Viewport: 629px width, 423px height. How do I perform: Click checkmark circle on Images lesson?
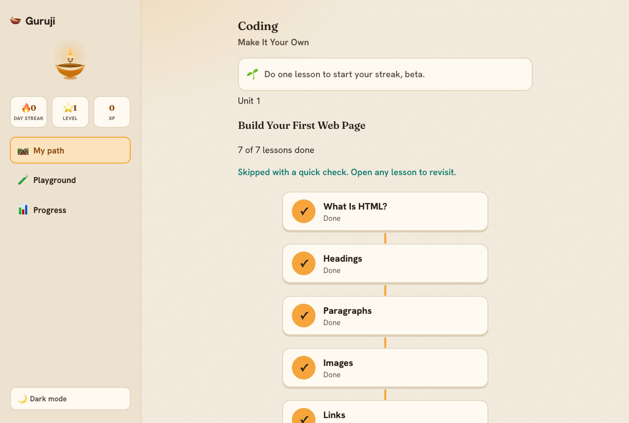(304, 368)
